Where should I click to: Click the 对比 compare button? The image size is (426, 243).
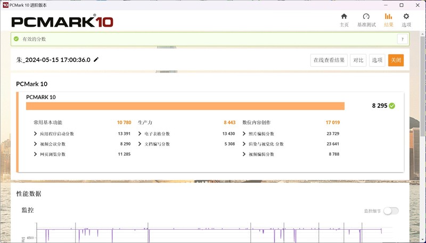pyautogui.click(x=358, y=60)
